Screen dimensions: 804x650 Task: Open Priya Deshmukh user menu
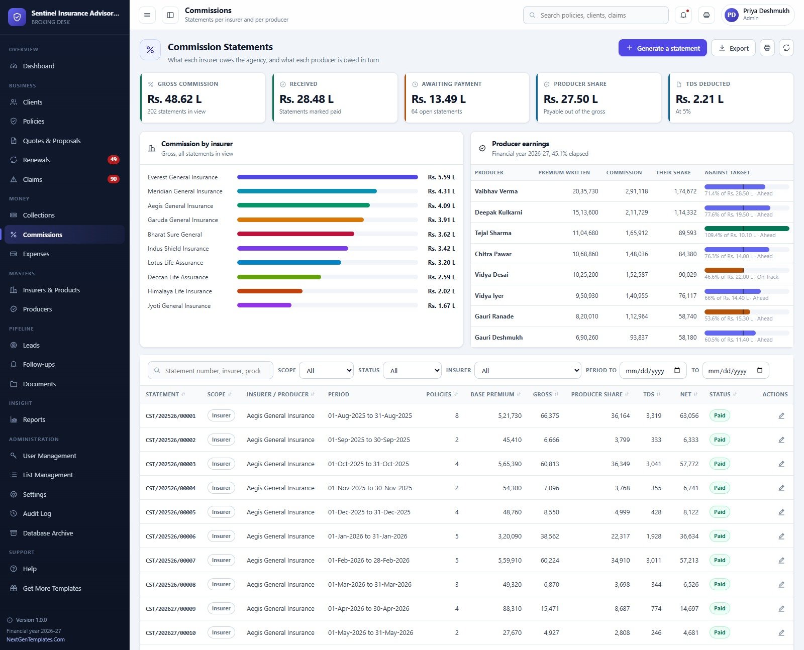[758, 15]
